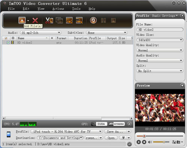The width and height of the screenshot is (187, 148).
Task: Uncheck the HD vidoe2 row checkbox
Action: pos(8,42)
